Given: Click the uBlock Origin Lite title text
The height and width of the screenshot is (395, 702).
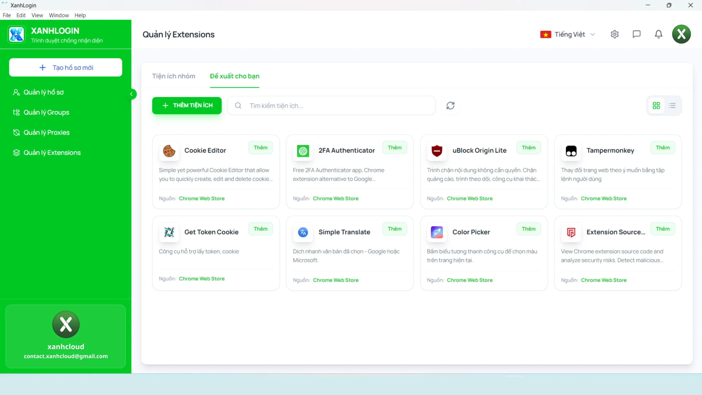Looking at the screenshot, I should point(479,151).
